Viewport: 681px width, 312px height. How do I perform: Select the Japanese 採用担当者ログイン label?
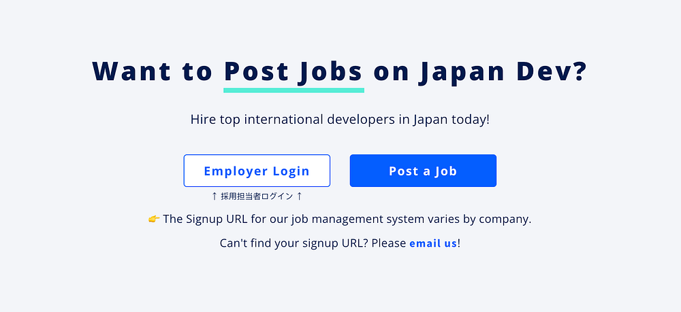[x=257, y=196]
